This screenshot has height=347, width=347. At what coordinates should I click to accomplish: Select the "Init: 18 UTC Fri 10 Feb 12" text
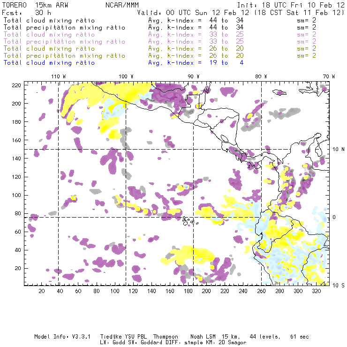(x=291, y=5)
